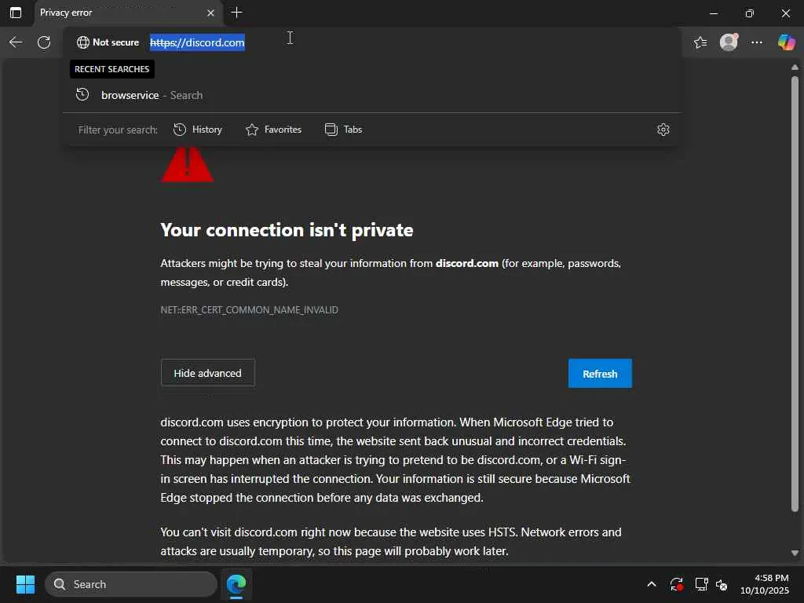The height and width of the screenshot is (603, 804).
Task: Click the Microsoft Edge taskbar icon
Action: (236, 584)
